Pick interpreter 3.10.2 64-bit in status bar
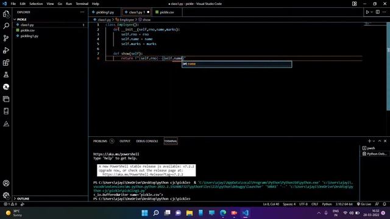 pos(344,204)
